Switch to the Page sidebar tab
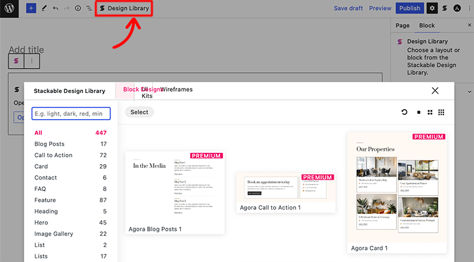The height and width of the screenshot is (262, 474). point(402,26)
